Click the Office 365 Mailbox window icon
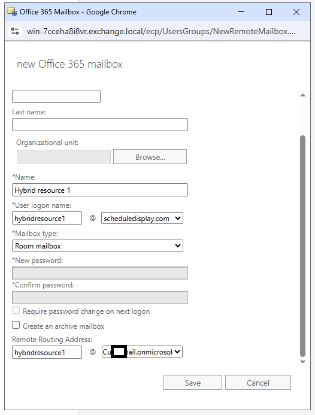 (12, 11)
